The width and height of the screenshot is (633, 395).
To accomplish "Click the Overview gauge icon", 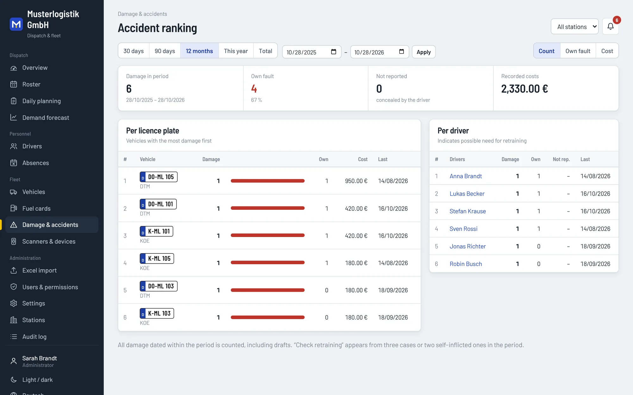I will (14, 68).
